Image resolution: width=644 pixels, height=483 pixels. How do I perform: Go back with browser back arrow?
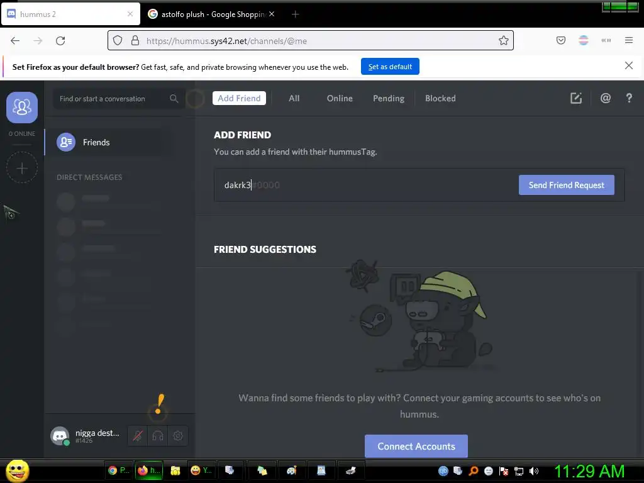click(15, 41)
